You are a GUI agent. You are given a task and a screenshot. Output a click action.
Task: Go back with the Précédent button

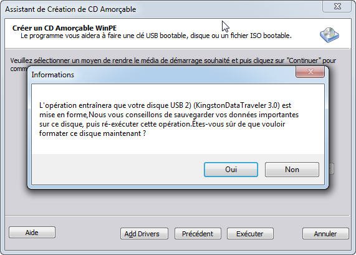click(198, 234)
